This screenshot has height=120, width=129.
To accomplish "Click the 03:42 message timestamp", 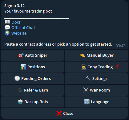I will click(120, 46).
